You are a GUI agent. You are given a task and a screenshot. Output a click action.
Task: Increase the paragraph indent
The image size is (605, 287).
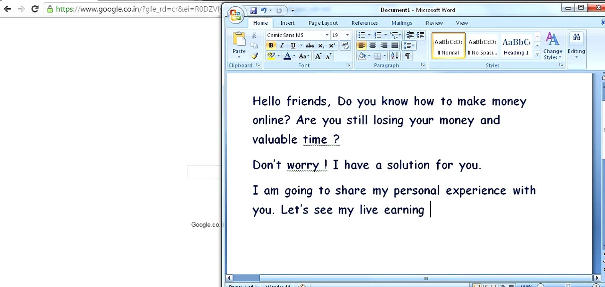tap(420, 35)
